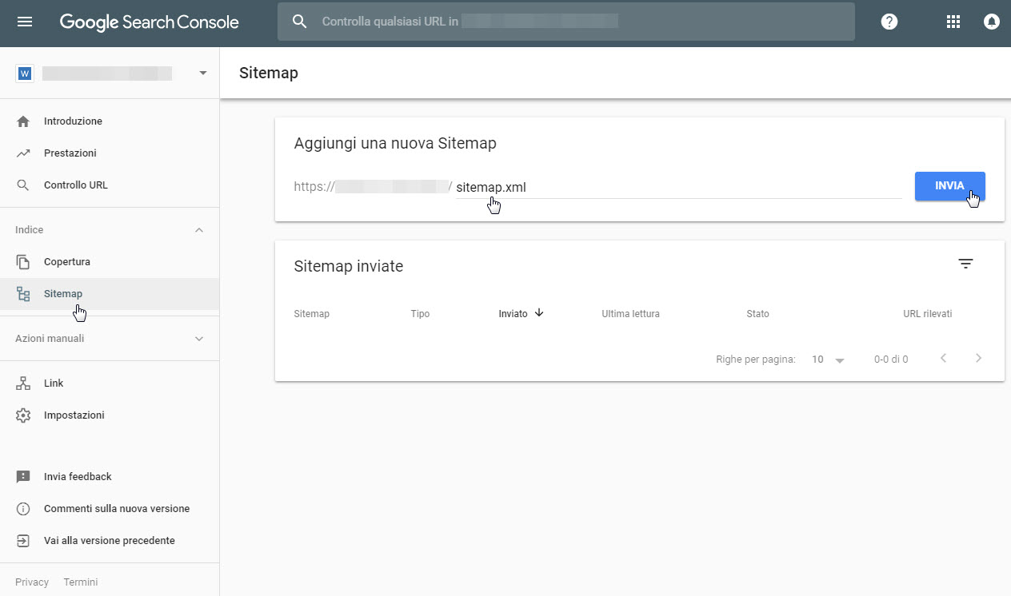Open Commenti sulla nuova versione
Screen dimensions: 1011x596
pyautogui.click(x=117, y=509)
